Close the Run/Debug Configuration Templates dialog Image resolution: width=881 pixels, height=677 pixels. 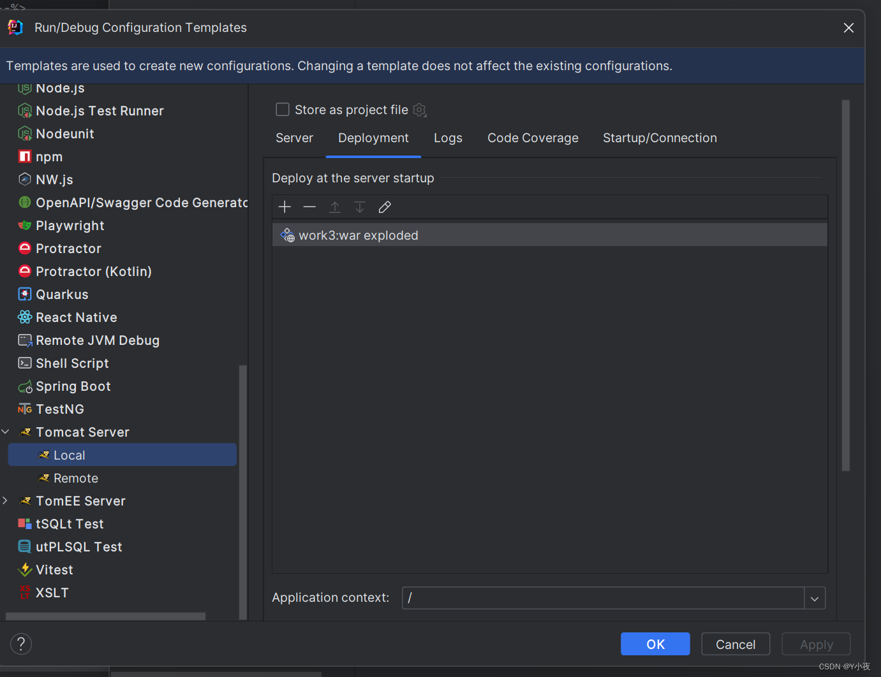point(848,27)
